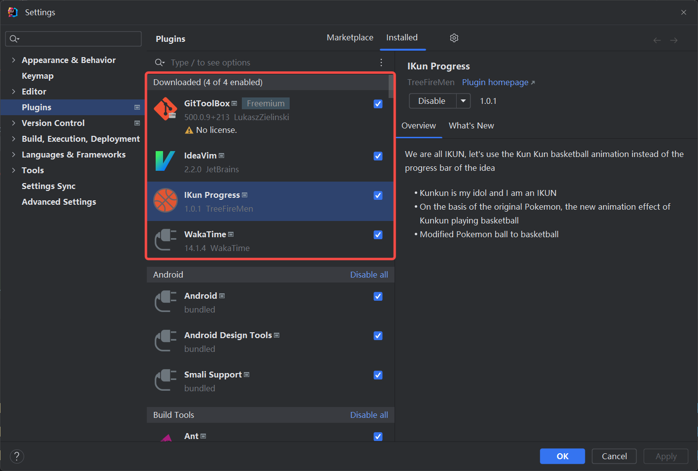Image resolution: width=698 pixels, height=471 pixels.
Task: Click the plugin search options kebab icon
Action: click(x=381, y=63)
